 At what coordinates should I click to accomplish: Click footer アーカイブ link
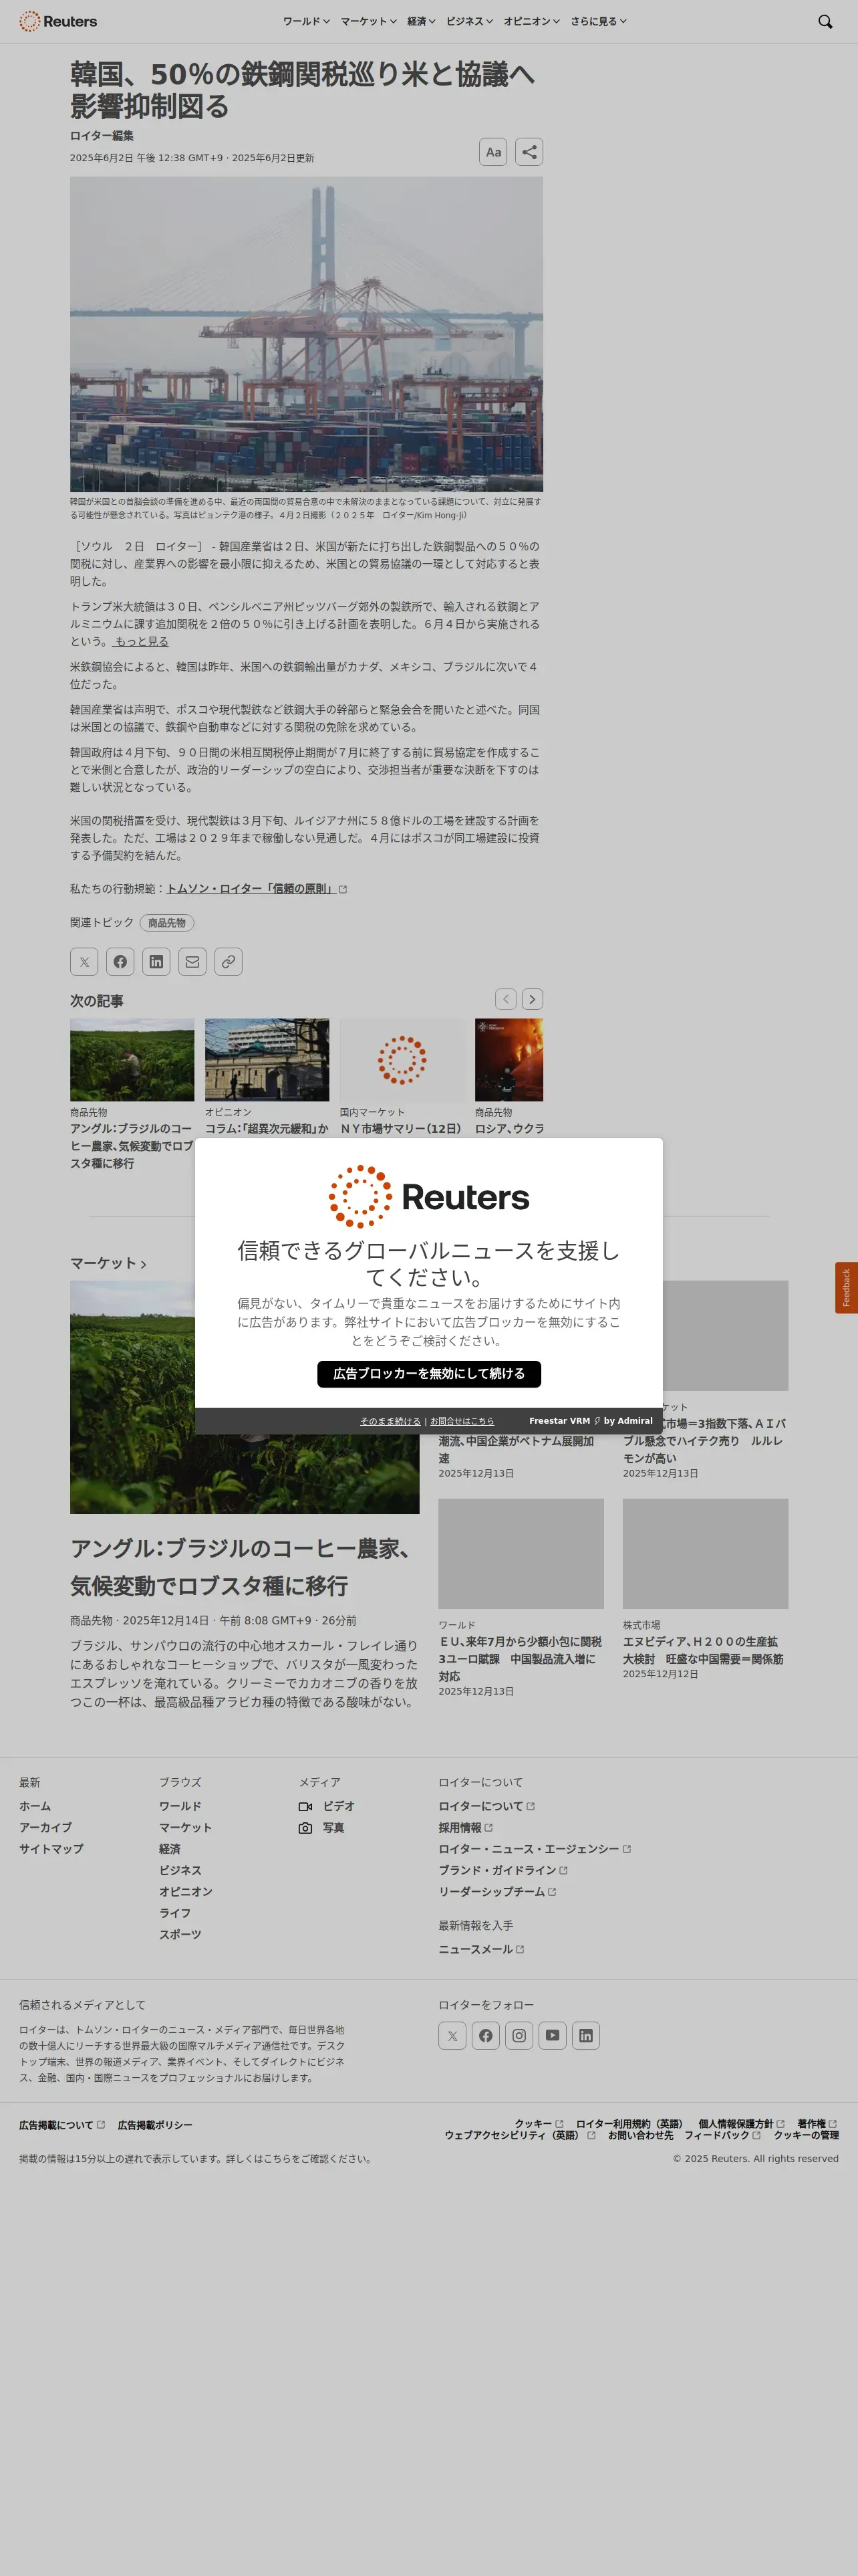45,1827
